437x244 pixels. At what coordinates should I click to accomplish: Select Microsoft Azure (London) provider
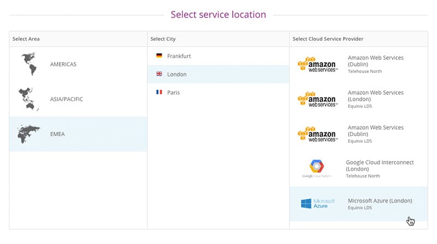click(x=359, y=204)
